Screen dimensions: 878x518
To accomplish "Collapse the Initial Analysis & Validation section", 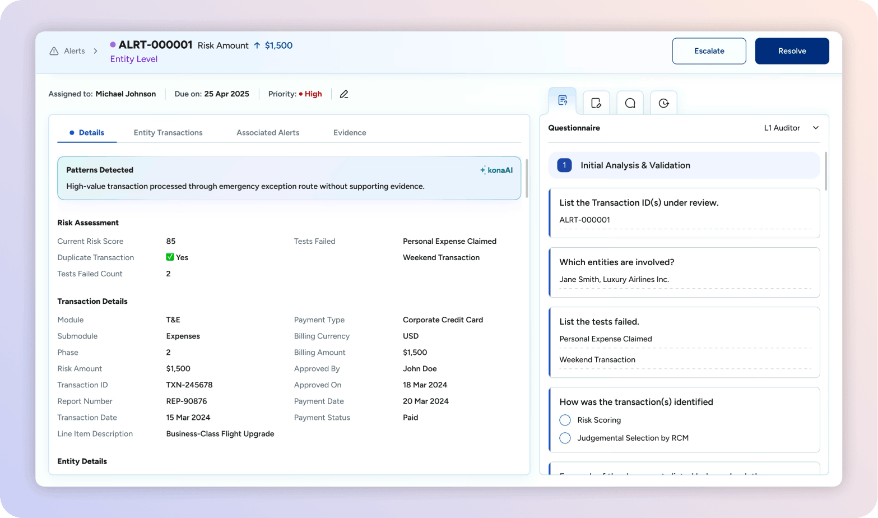I will tap(684, 165).
